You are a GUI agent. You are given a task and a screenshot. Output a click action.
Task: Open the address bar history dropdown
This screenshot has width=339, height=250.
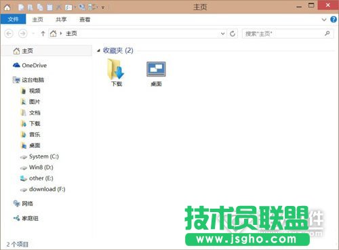coord(223,34)
